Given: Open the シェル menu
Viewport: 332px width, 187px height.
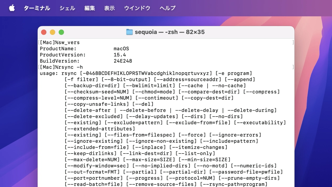Looking at the screenshot, I should point(67,8).
